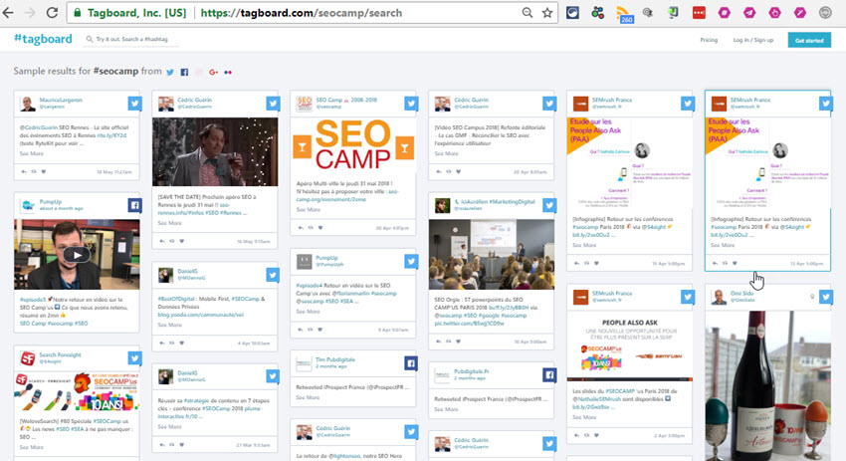Click the browser back arrow
Screen dimensions: 846x461
[x=8, y=12]
